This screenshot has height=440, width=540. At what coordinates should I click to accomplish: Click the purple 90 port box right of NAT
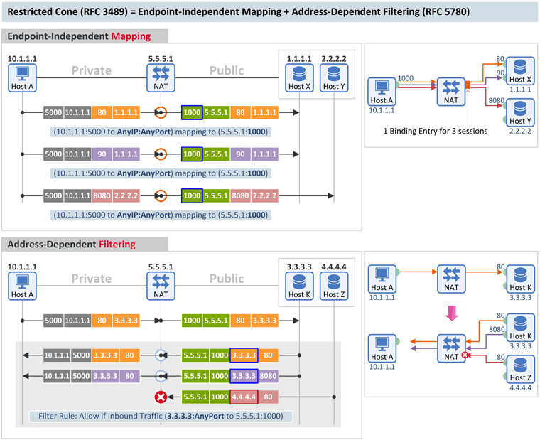[240, 154]
